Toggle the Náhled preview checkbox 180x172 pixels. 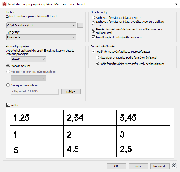click(x=8, y=105)
